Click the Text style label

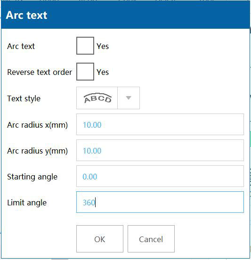[24, 98]
